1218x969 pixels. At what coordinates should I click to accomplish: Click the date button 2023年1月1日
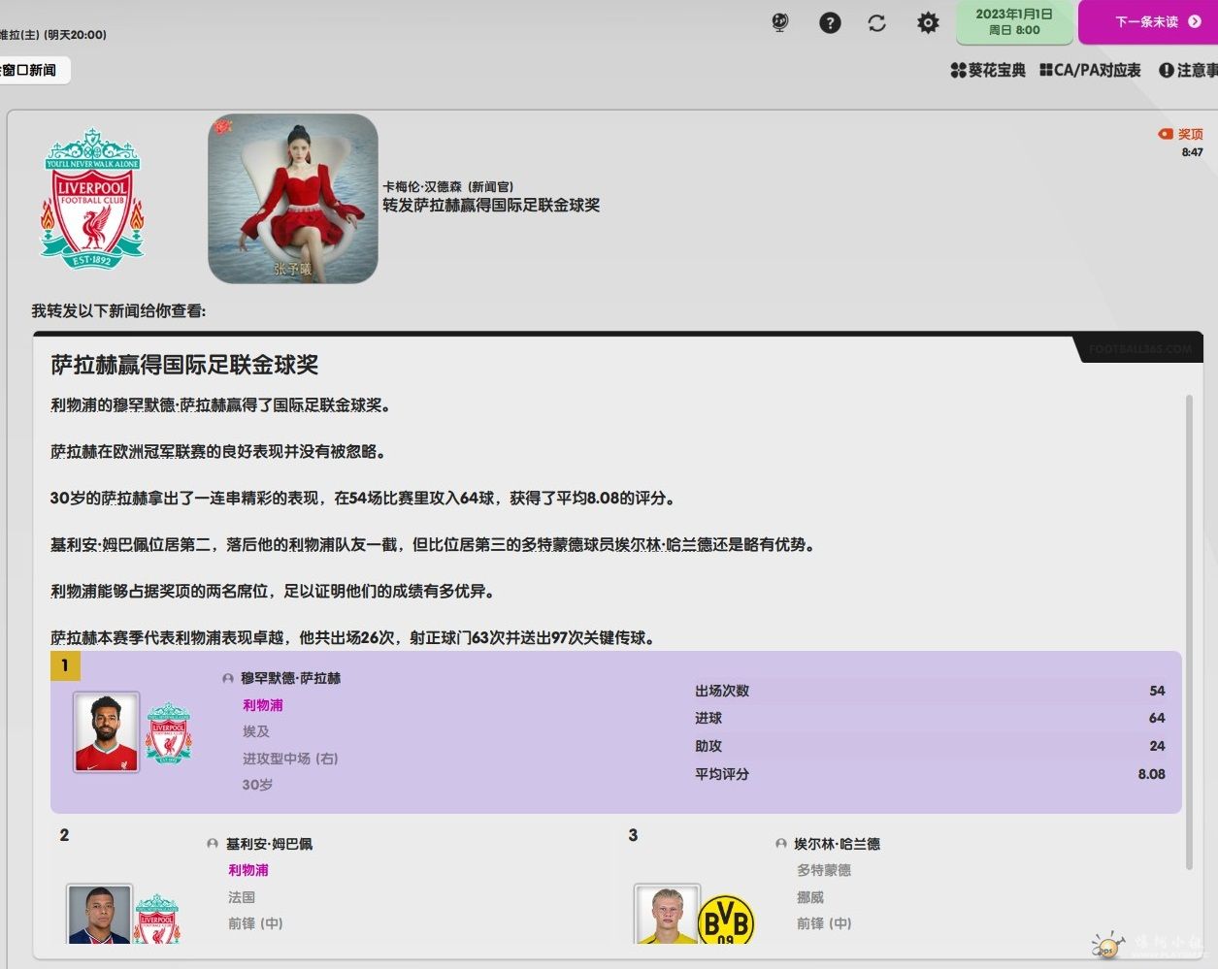coord(1014,21)
